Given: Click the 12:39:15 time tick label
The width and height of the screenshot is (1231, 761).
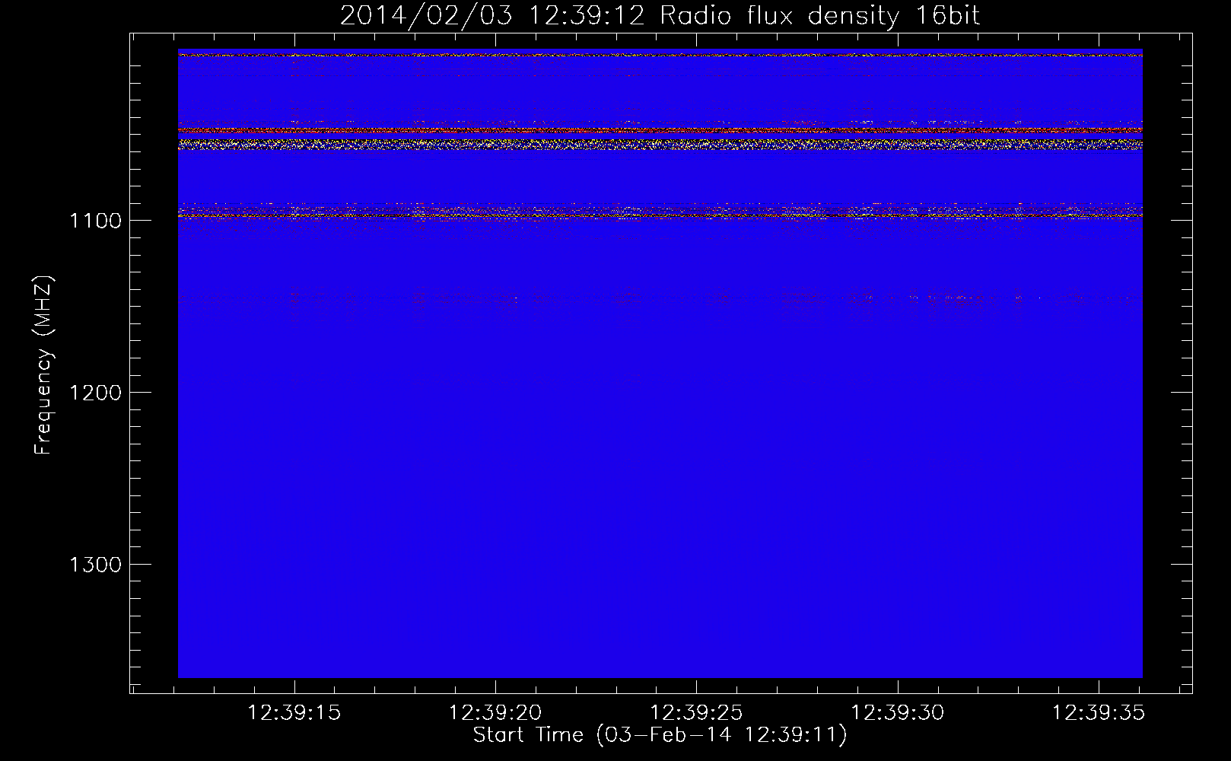Looking at the screenshot, I should (294, 713).
